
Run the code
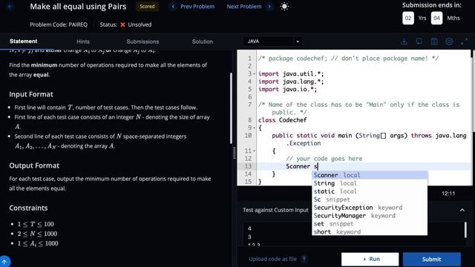point(370,259)
